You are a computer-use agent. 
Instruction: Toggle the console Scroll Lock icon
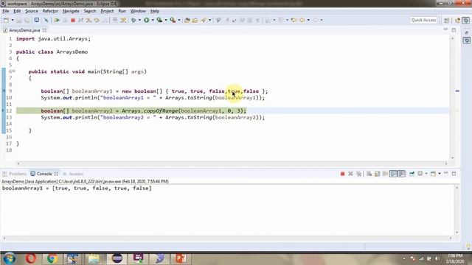tap(377, 174)
